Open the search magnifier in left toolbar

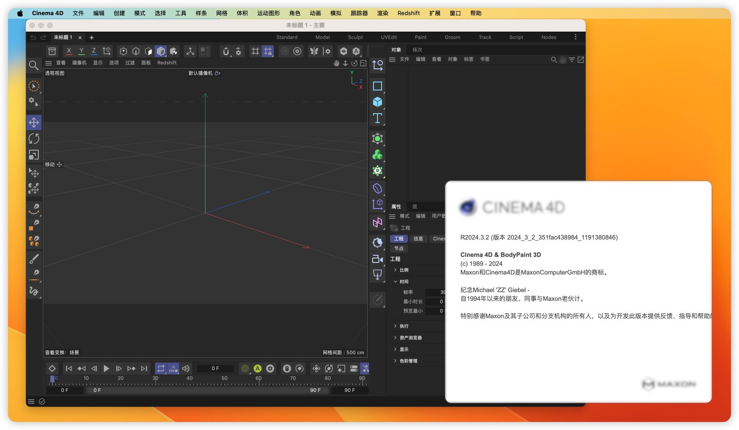coord(33,66)
